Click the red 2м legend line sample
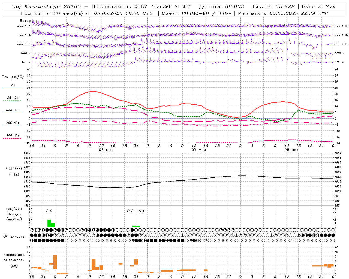This screenshot has width=349, height=279. click(13, 88)
